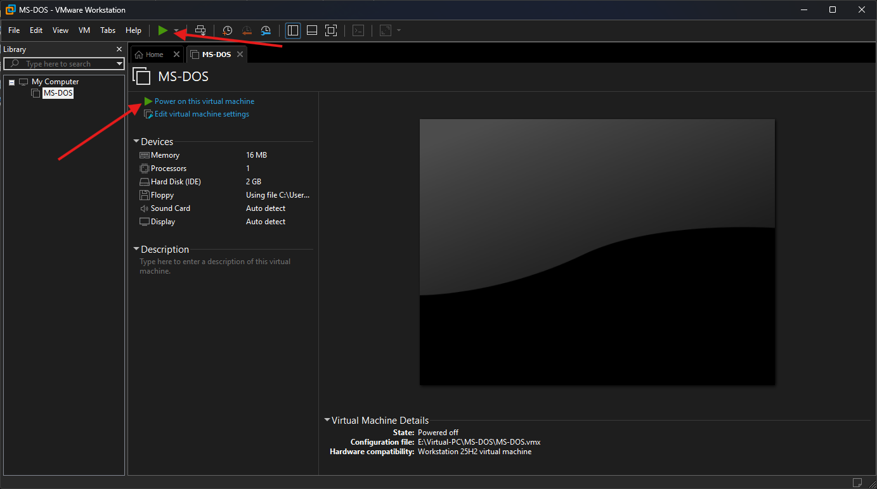Switch to the Home tab
The image size is (877, 489).
click(x=150, y=54)
